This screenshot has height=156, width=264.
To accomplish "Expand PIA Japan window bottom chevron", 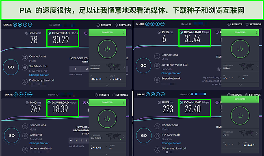I will (x=240, y=152).
